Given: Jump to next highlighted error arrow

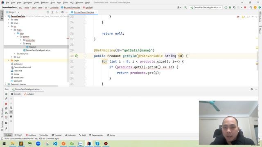Looking at the screenshot, I should (x=256, y=17).
